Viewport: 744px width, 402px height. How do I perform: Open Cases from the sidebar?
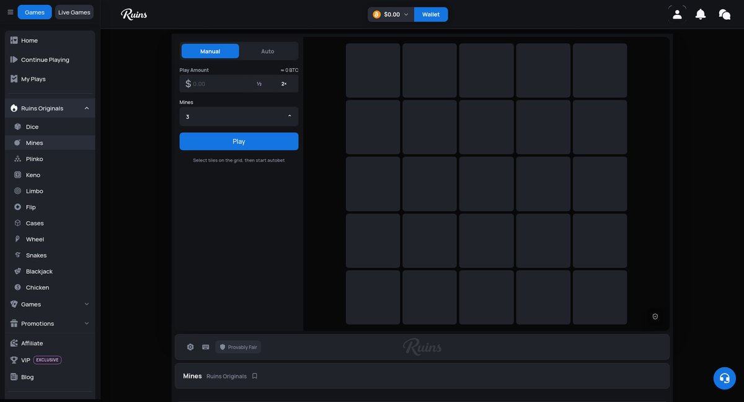[50, 224]
